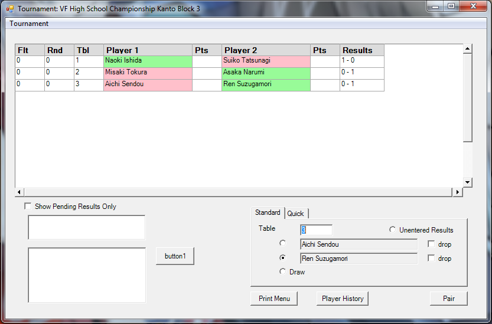
Task: Switch to the Quick tab
Action: pyautogui.click(x=295, y=214)
